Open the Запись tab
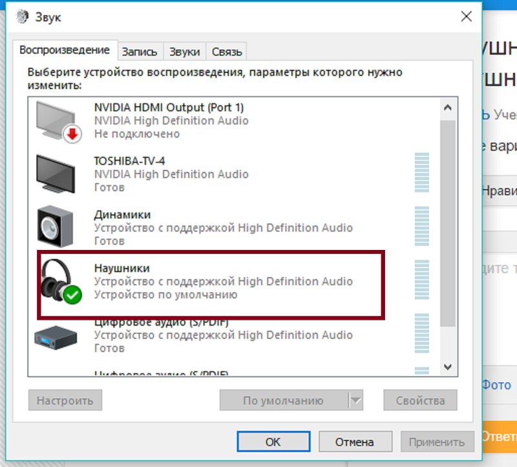This screenshot has height=467, width=517. pyautogui.click(x=140, y=52)
